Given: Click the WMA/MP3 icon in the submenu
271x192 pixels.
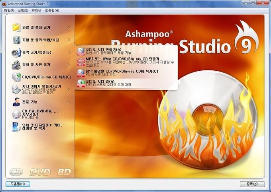Looking at the screenshot, I should pyautogui.click(x=81, y=62).
